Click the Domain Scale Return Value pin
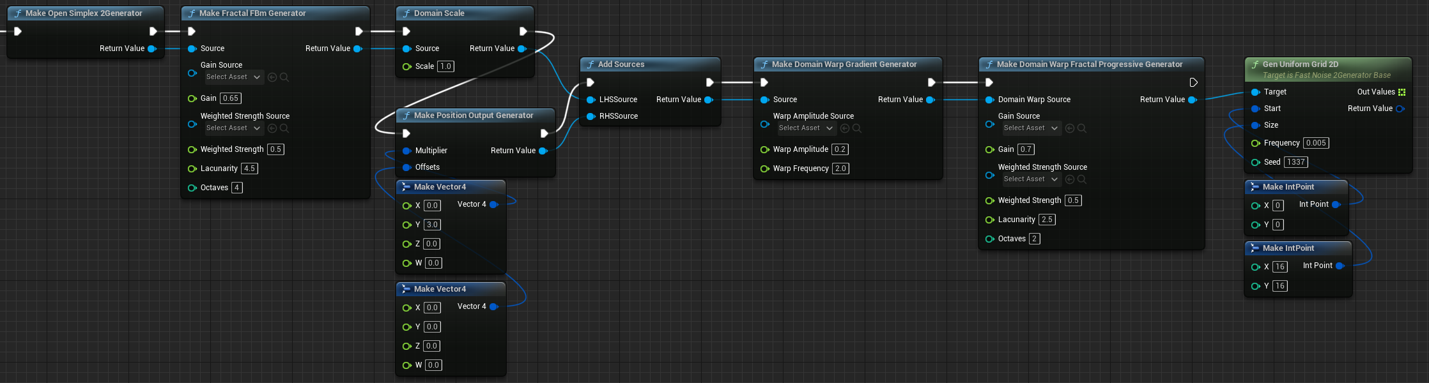The width and height of the screenshot is (1429, 383). [x=522, y=49]
